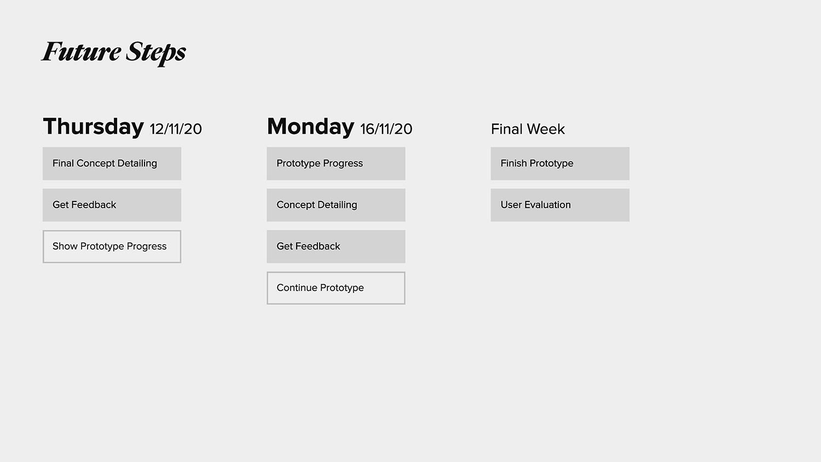The height and width of the screenshot is (462, 821).
Task: Select the Final Concept Detailing box
Action: click(x=112, y=164)
